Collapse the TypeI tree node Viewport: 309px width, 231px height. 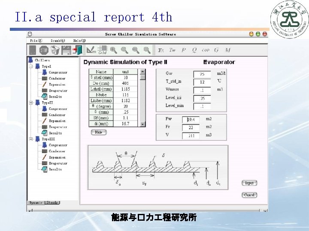(31, 66)
